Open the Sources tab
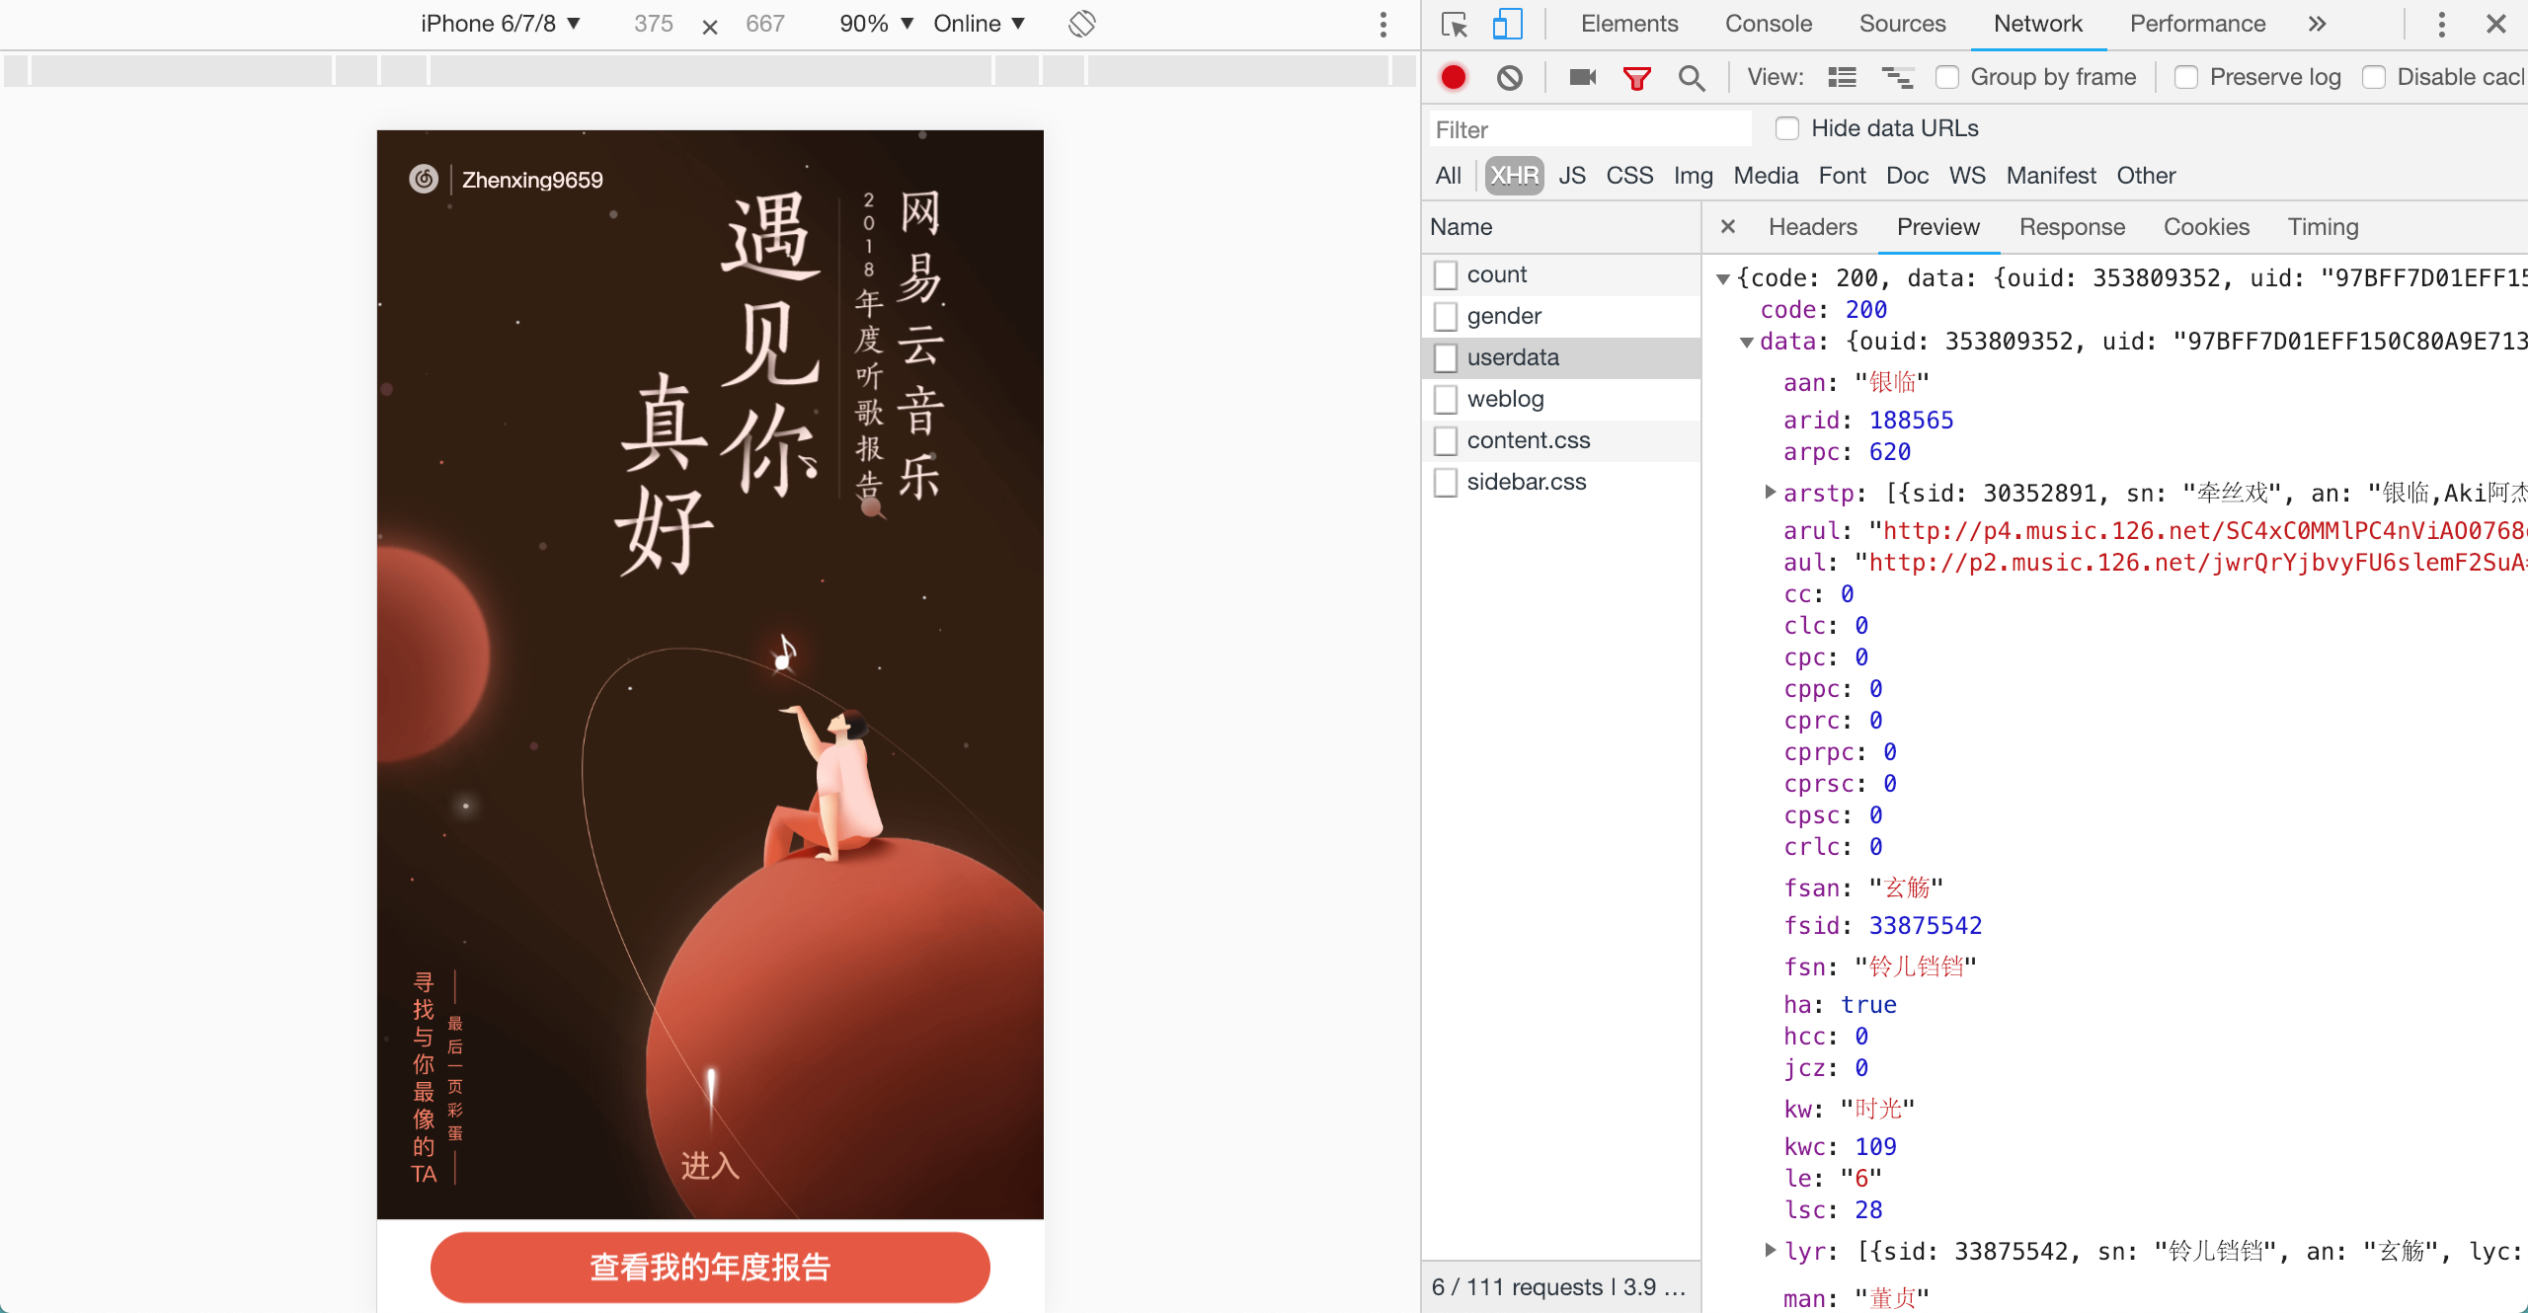The width and height of the screenshot is (2528, 1313). pyautogui.click(x=1902, y=24)
